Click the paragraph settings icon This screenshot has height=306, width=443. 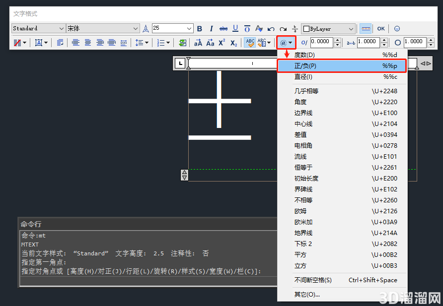[x=60, y=43]
